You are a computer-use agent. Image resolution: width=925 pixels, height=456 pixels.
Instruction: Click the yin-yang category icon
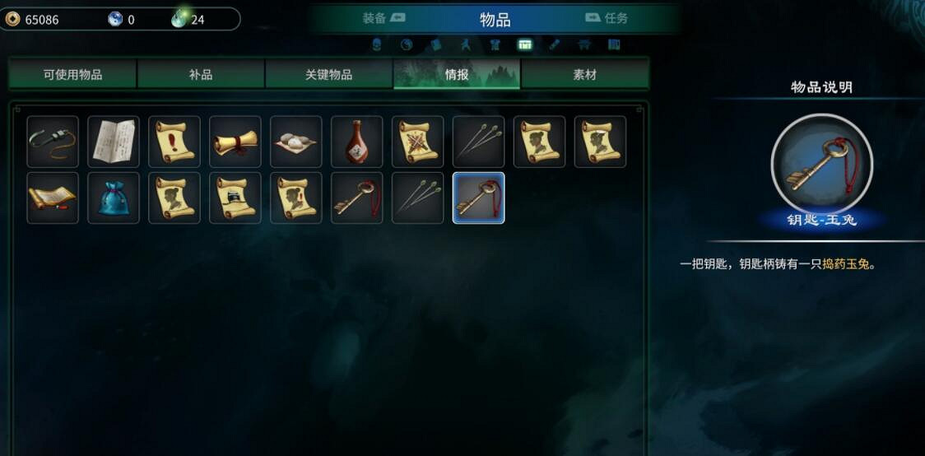pos(406,44)
